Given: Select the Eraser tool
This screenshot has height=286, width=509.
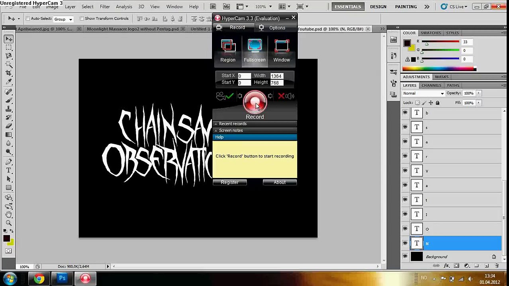Looking at the screenshot, I should (9, 126).
